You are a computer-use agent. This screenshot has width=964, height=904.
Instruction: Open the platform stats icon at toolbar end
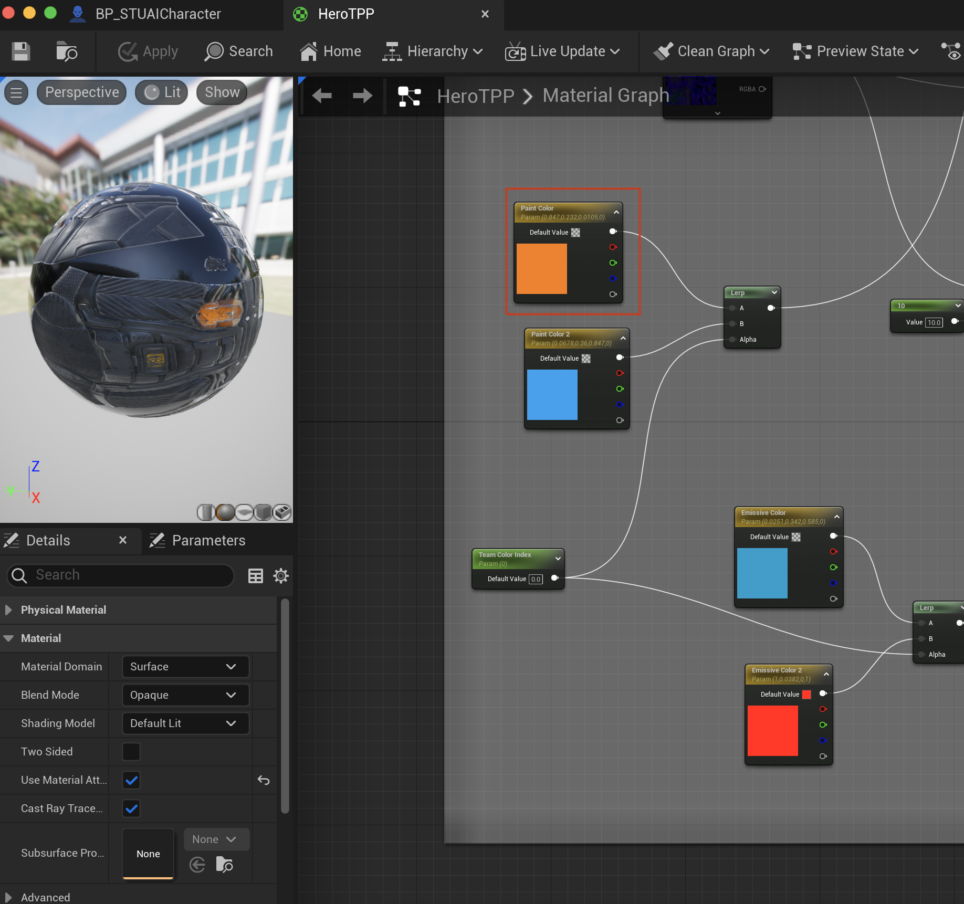951,51
